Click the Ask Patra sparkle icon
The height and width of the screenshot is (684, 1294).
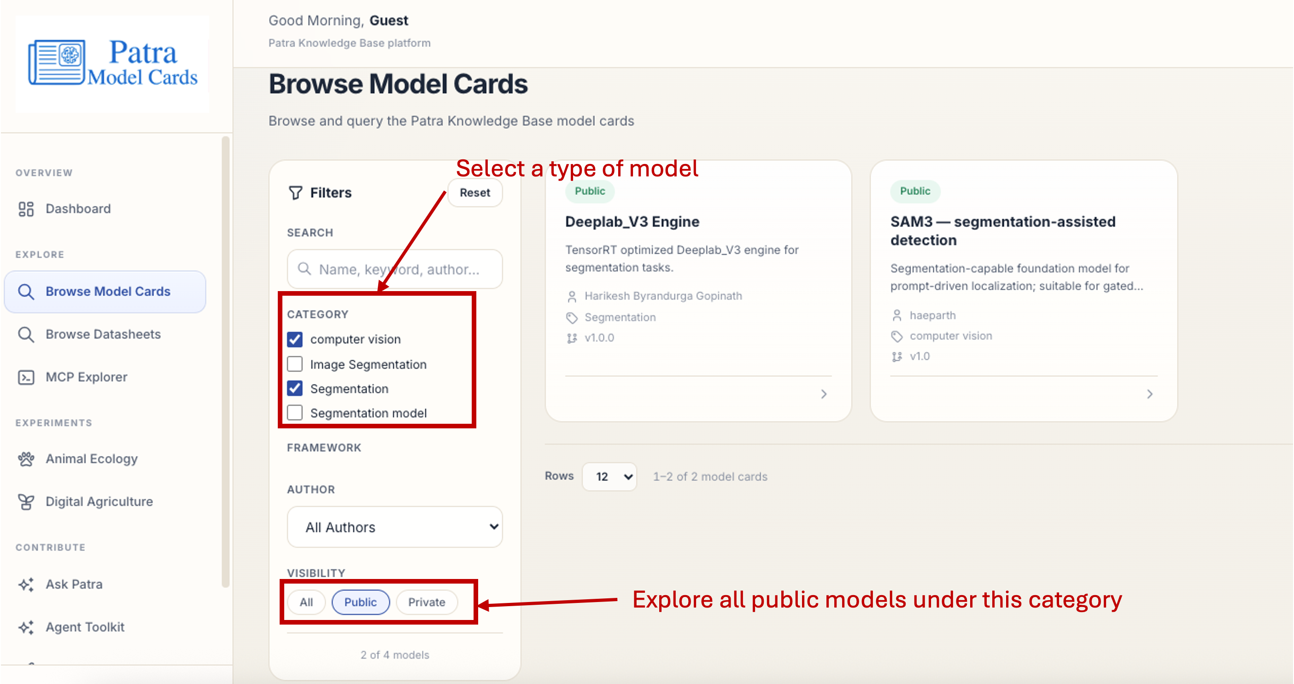(26, 585)
